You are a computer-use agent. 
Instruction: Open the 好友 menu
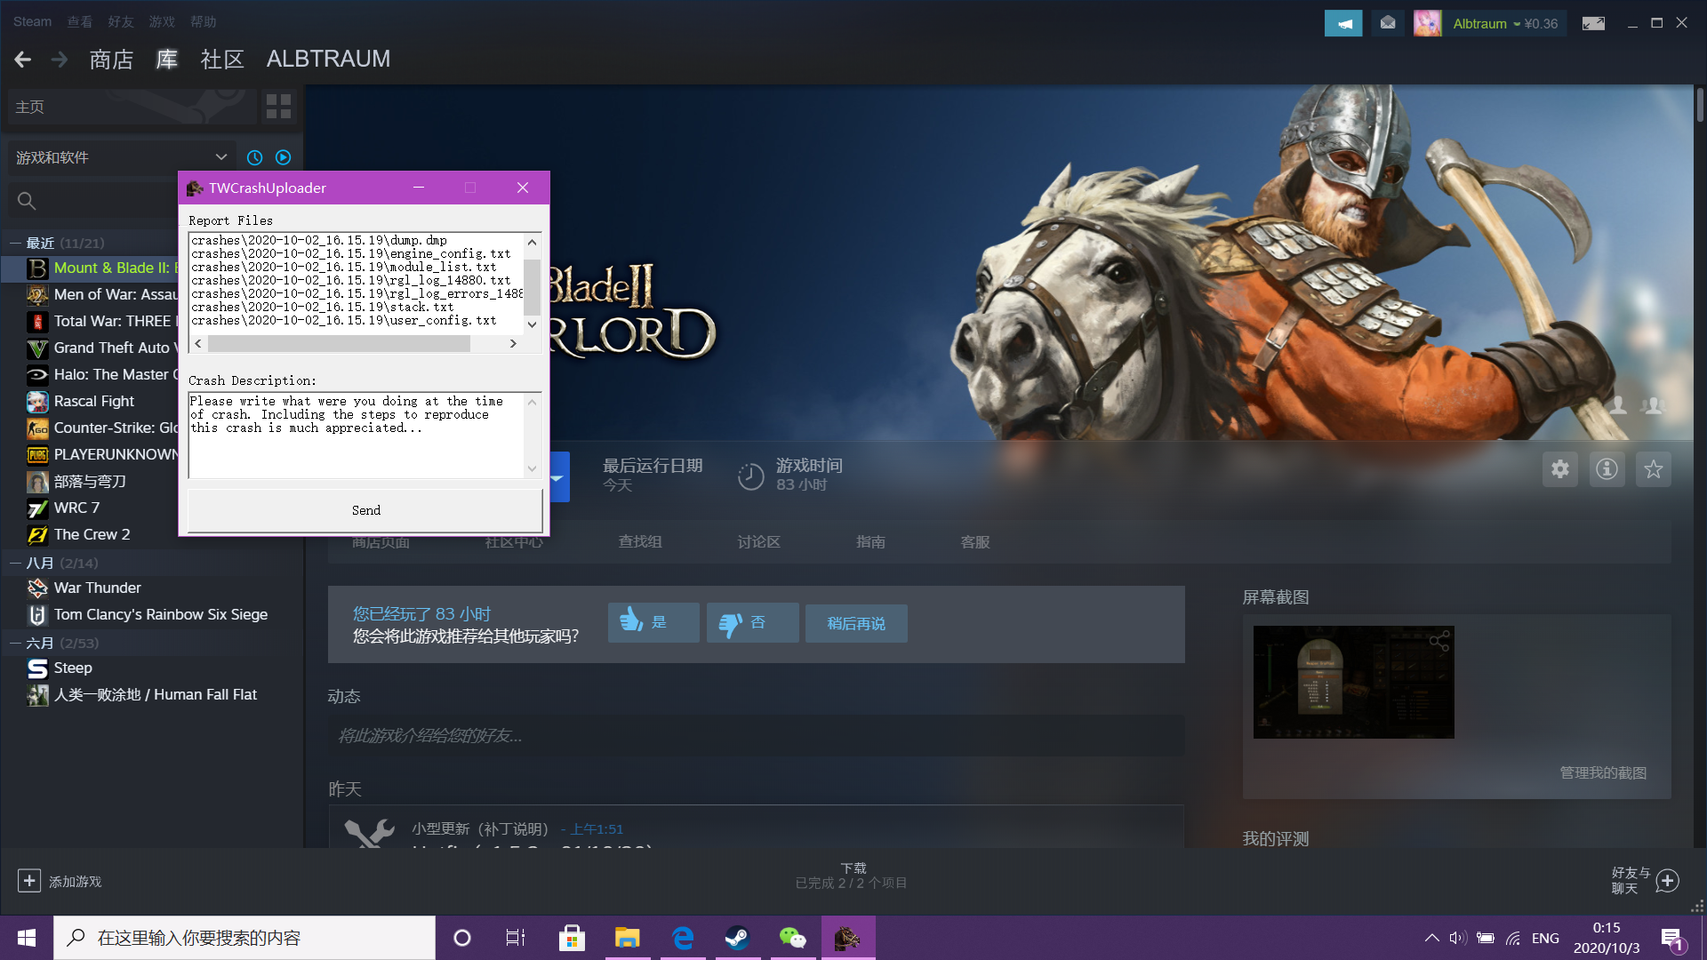point(121,21)
